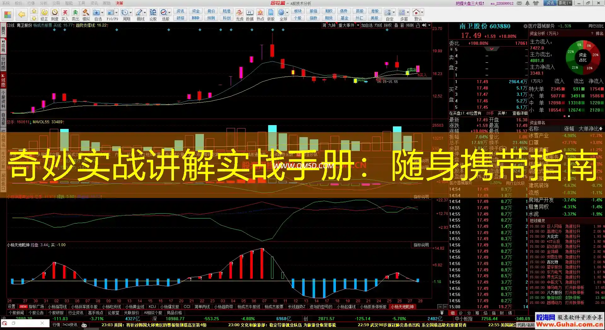Open the 论股 discussion icon
Viewport: 605px width, 330px height.
(153, 12)
